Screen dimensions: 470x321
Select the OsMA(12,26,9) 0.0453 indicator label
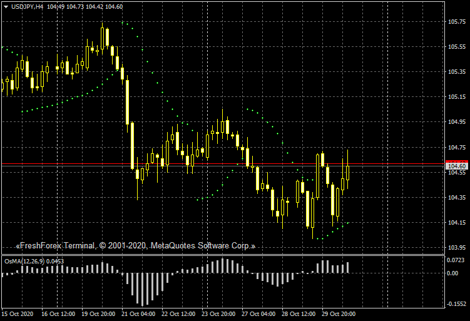pyautogui.click(x=34, y=262)
